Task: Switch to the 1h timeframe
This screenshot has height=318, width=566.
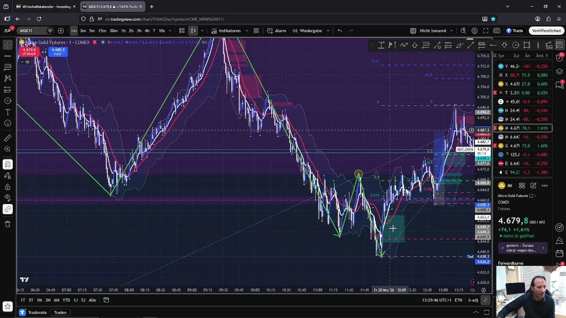Action: (123, 30)
